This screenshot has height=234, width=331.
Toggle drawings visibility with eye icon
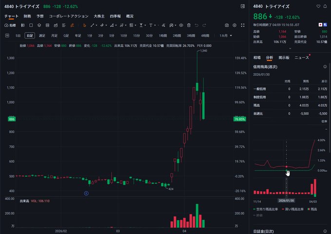pyautogui.click(x=181, y=25)
